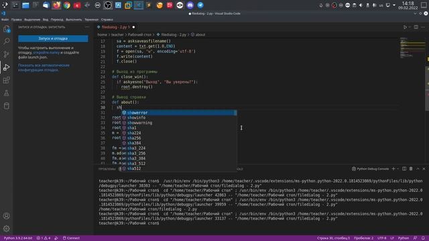Screen dimensions: 429x241
Task: Open OBS Studio from the taskbar
Action: pos(108,5)
